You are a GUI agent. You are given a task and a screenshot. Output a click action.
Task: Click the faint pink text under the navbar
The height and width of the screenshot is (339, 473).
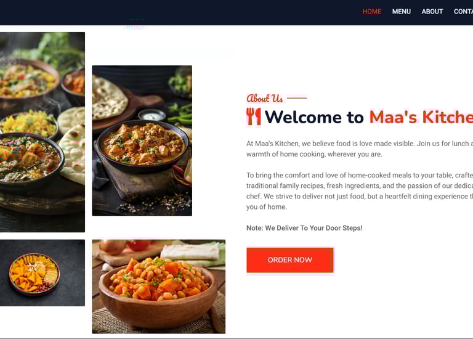135,24
